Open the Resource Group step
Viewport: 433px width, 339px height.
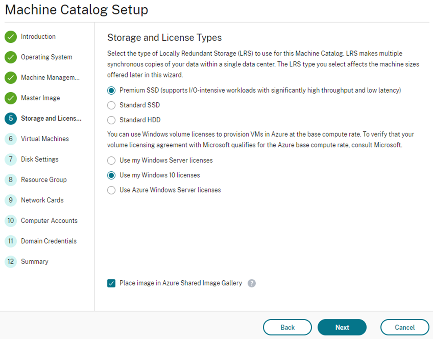(44, 180)
